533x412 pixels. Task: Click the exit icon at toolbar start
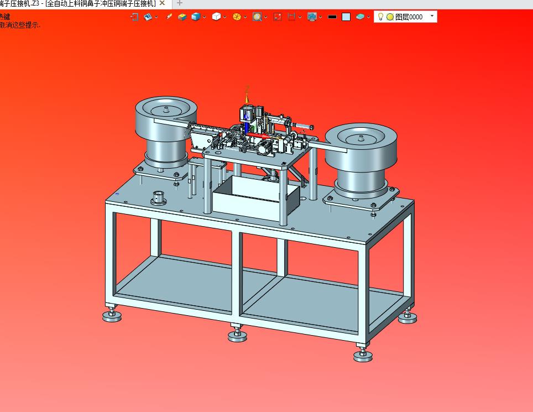(134, 17)
